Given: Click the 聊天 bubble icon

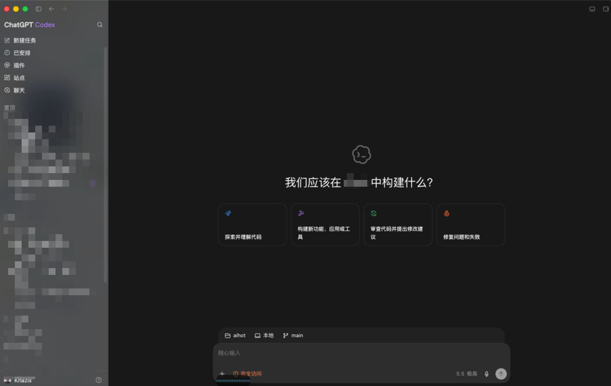Looking at the screenshot, I should pyautogui.click(x=7, y=90).
